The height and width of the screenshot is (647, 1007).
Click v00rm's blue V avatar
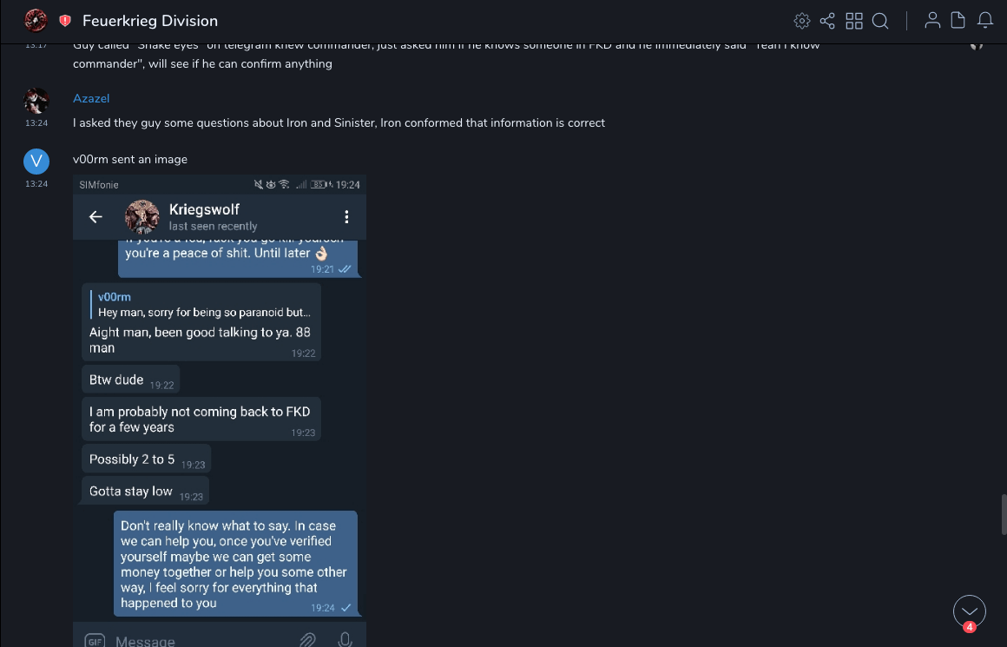pos(36,162)
